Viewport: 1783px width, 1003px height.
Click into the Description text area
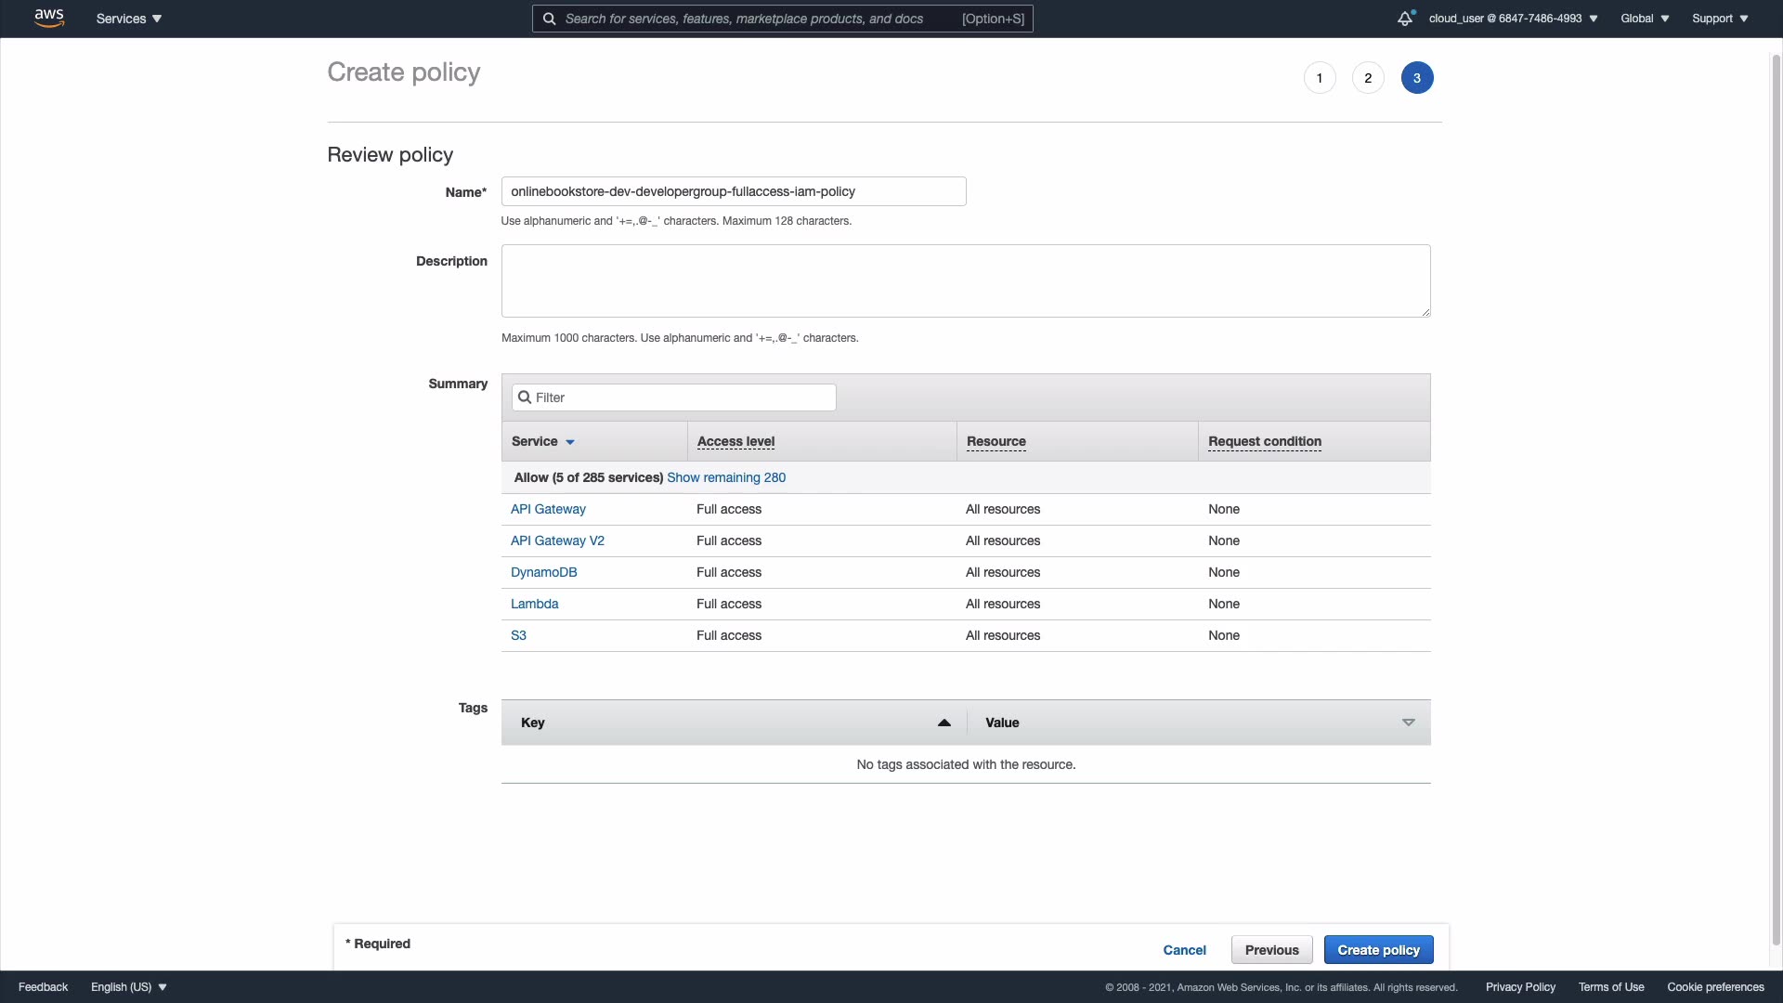pyautogui.click(x=966, y=280)
